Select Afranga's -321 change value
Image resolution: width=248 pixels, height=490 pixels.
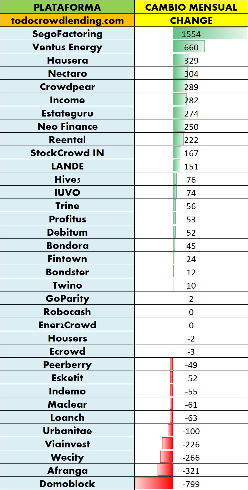point(191,471)
